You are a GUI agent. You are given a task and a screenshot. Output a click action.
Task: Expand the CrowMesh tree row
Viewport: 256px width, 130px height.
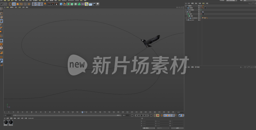click(189, 18)
